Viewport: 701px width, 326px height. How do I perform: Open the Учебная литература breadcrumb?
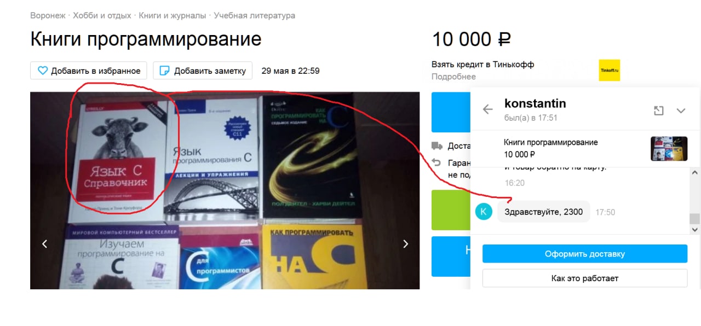(255, 15)
